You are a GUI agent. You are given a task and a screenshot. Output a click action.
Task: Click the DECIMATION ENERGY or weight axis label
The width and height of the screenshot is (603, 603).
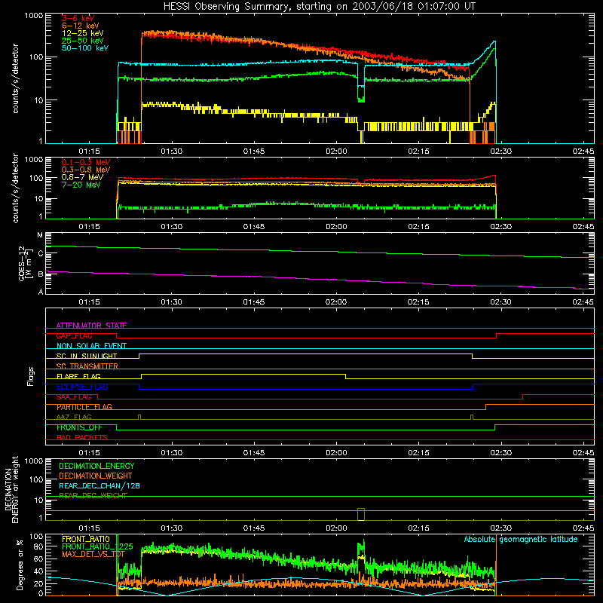coord(11,490)
